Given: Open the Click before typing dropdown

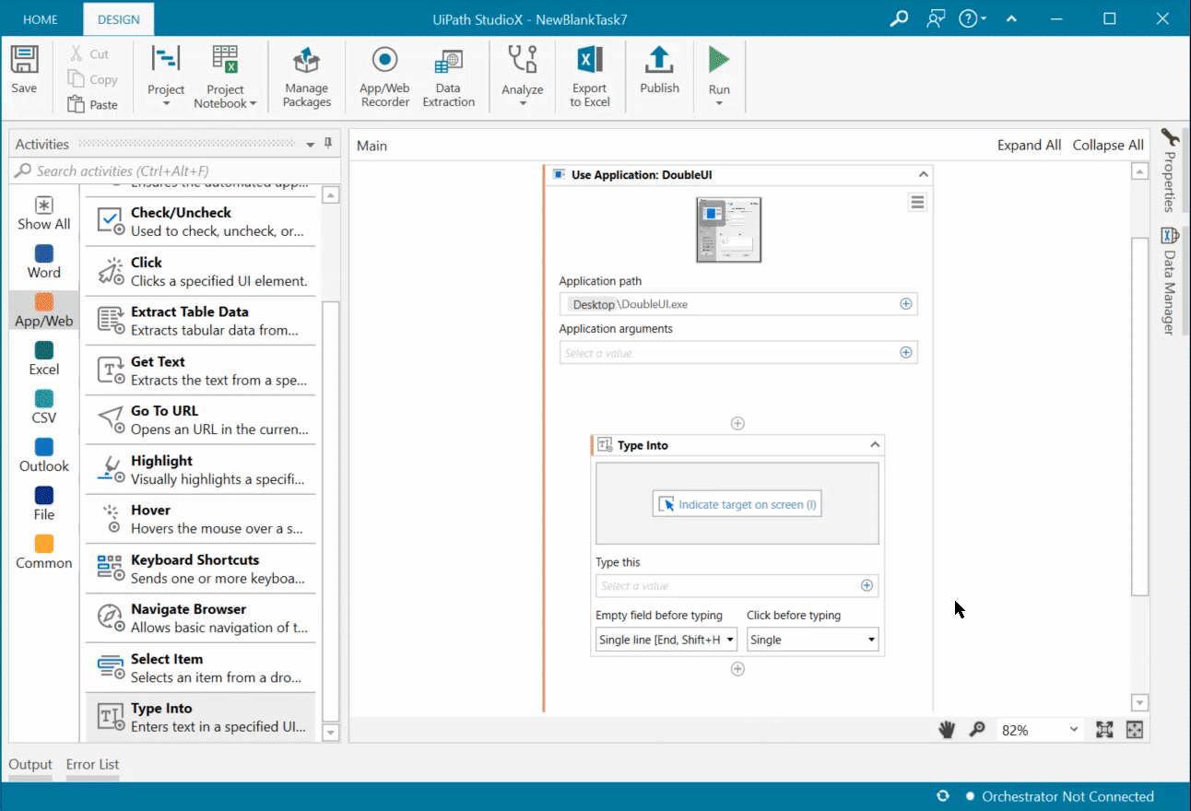Looking at the screenshot, I should click(811, 640).
